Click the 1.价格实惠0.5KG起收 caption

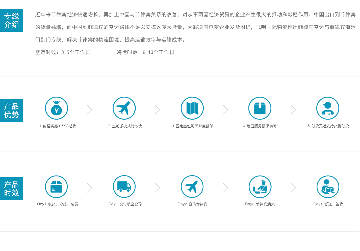tap(58, 126)
